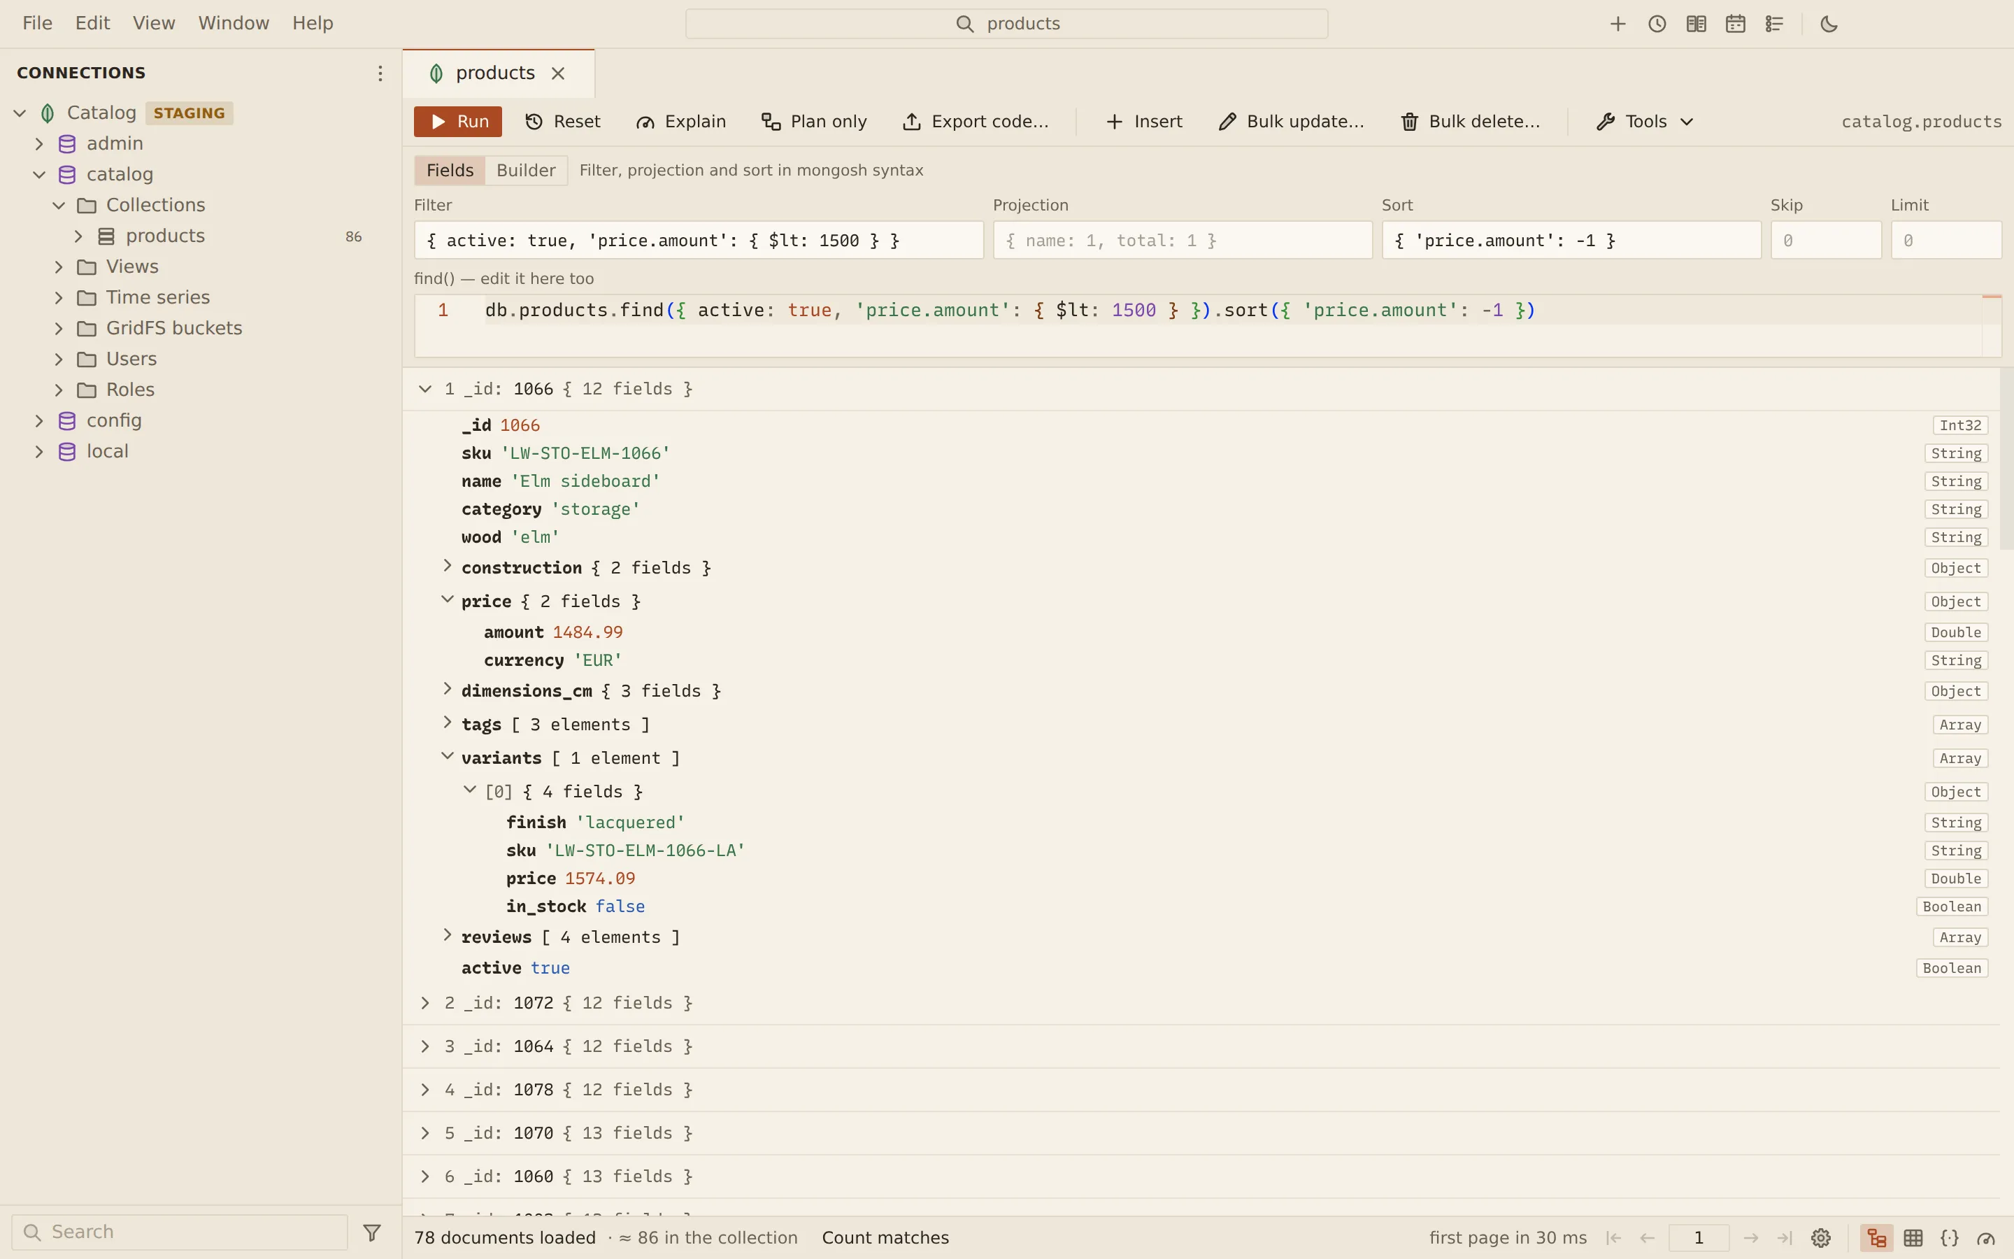The height and width of the screenshot is (1259, 2014).
Task: Open query history clock icon
Action: (x=1657, y=24)
